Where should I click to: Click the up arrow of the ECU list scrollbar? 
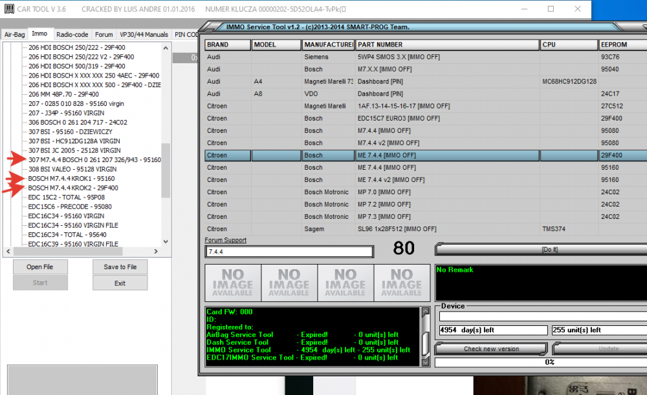point(166,48)
